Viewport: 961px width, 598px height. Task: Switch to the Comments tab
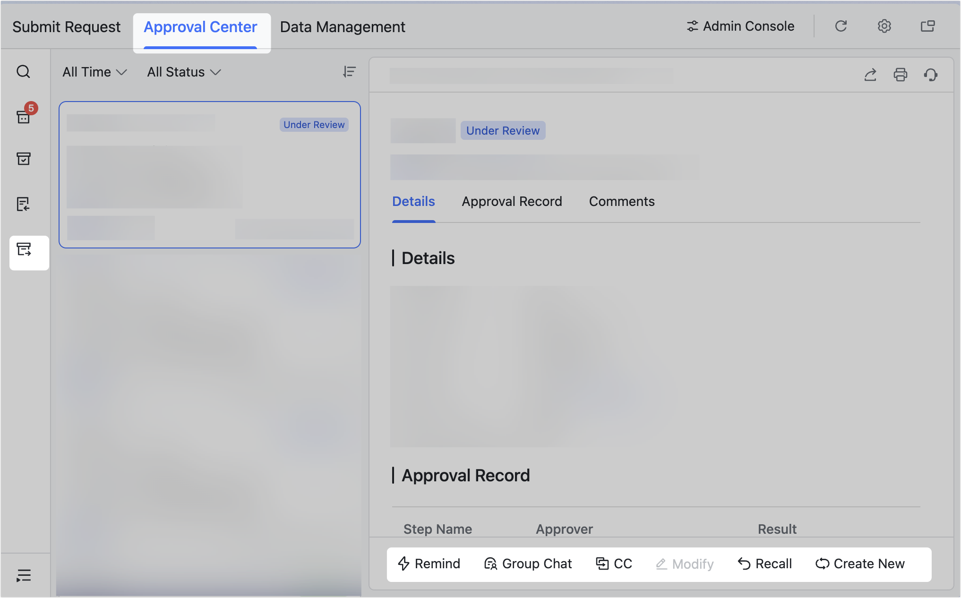point(622,201)
